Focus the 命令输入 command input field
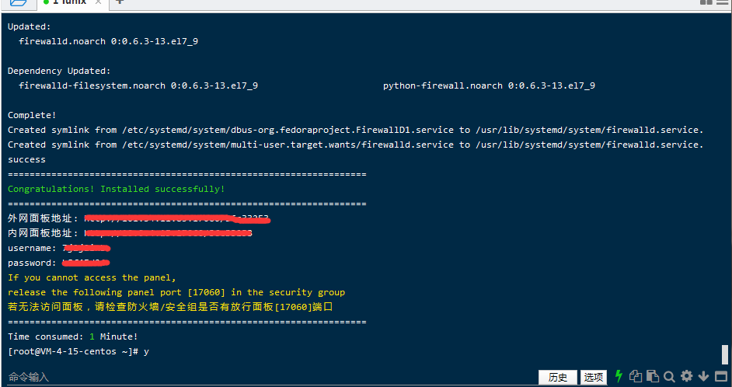This screenshot has width=732, height=387. point(270,377)
